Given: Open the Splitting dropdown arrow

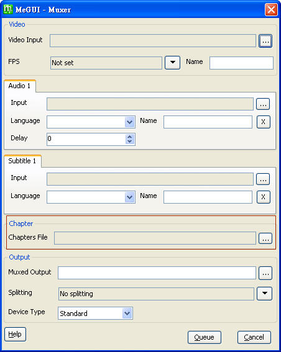Looking at the screenshot, I should (x=265, y=294).
